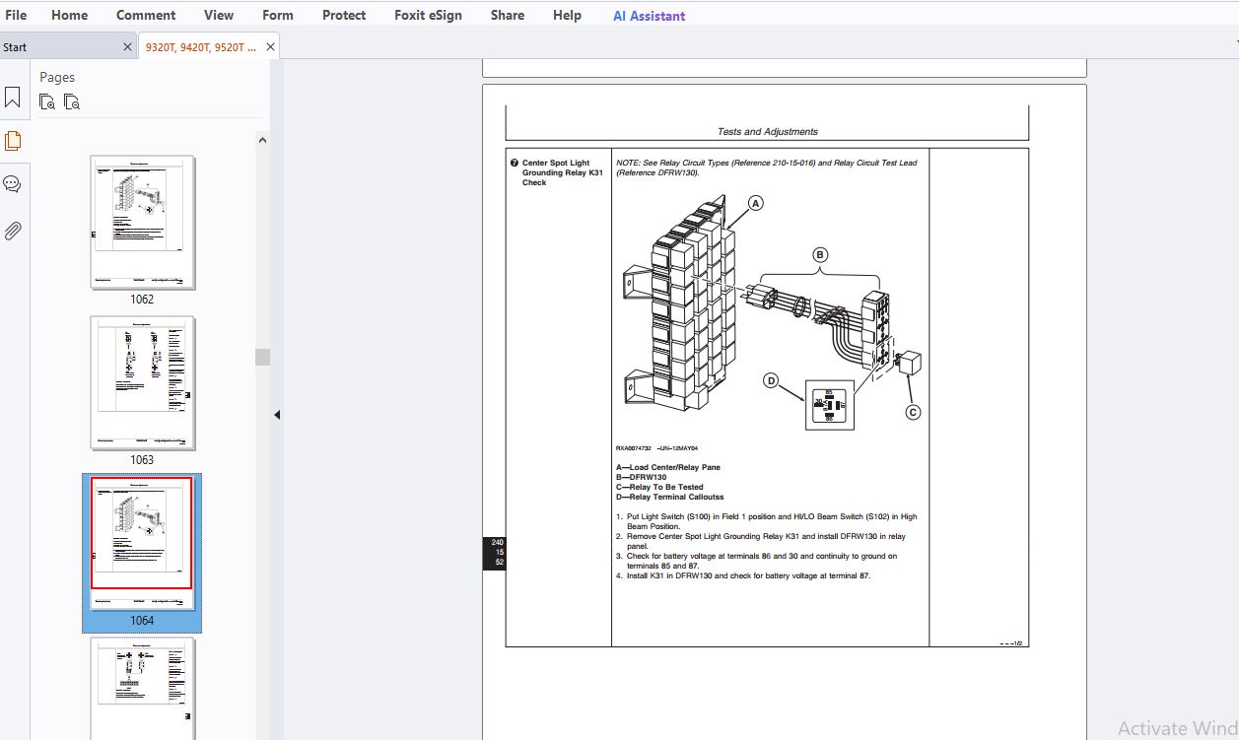Open the Pages thumbnails panel icon

(13, 141)
